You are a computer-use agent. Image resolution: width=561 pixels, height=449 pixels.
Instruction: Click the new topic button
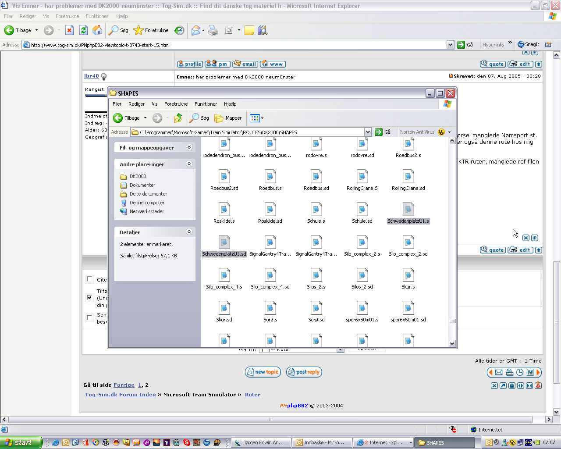pyautogui.click(x=263, y=372)
